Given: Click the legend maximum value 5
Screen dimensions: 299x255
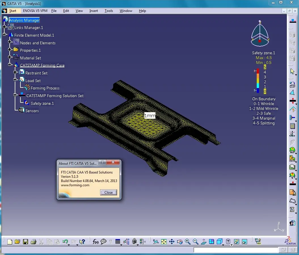Looking at the screenshot, I should coord(265,67).
